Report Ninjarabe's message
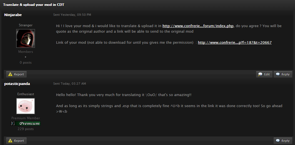The width and height of the screenshot is (295, 145). pyautogui.click(x=16, y=74)
